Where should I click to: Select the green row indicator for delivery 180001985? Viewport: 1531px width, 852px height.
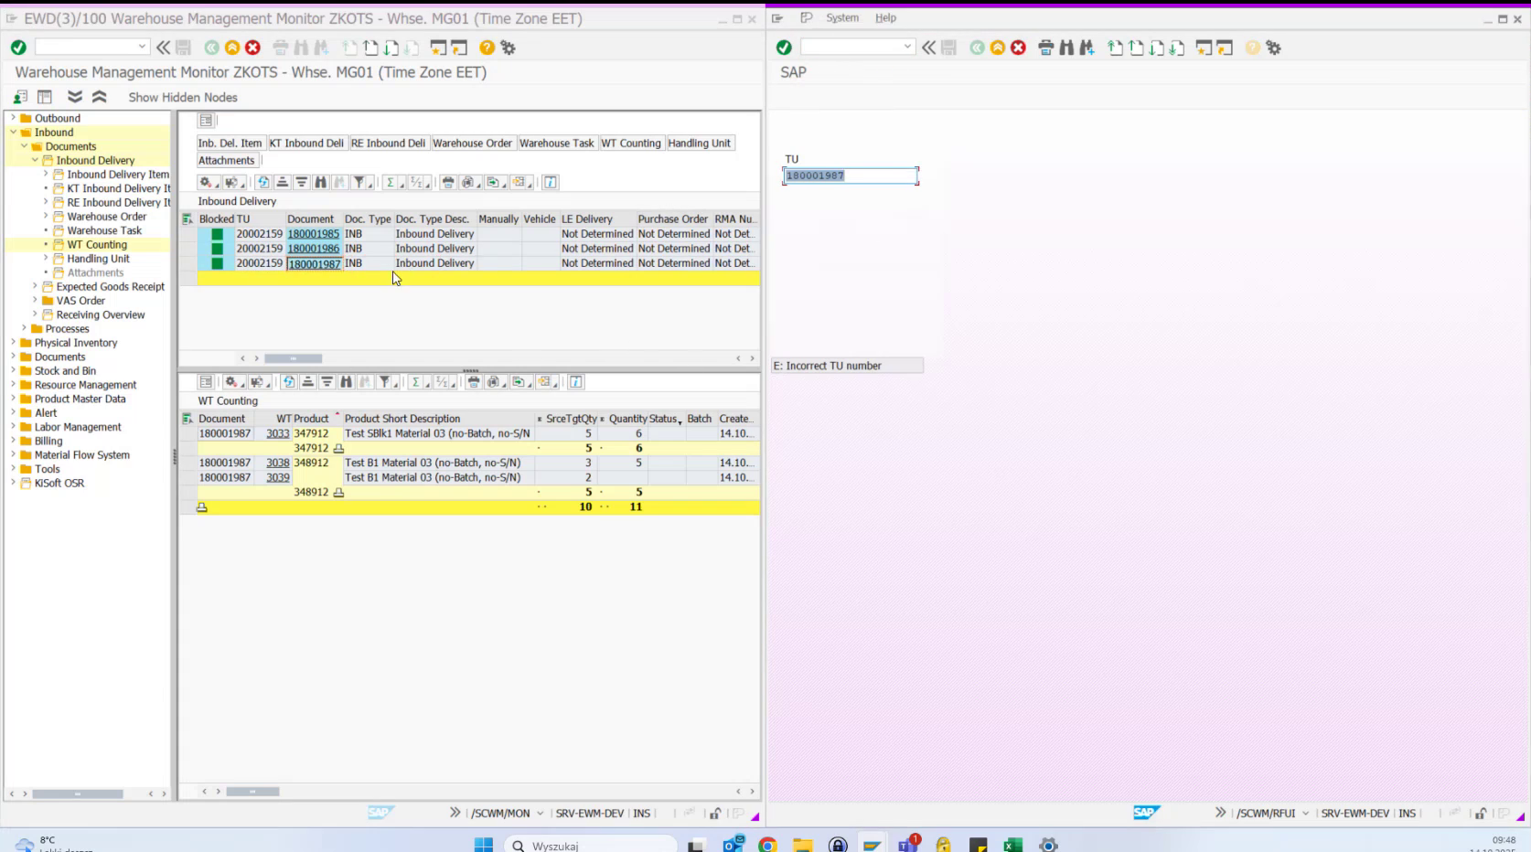216,234
